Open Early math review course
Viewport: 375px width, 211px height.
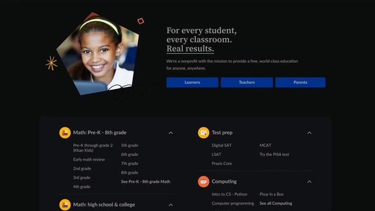click(89, 159)
